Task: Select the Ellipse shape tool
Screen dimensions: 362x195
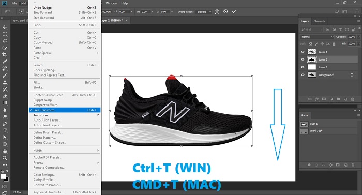Action: tap(5, 144)
